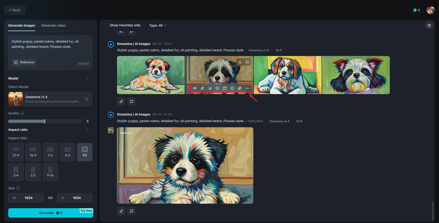Click the height H input field

[74, 198]
